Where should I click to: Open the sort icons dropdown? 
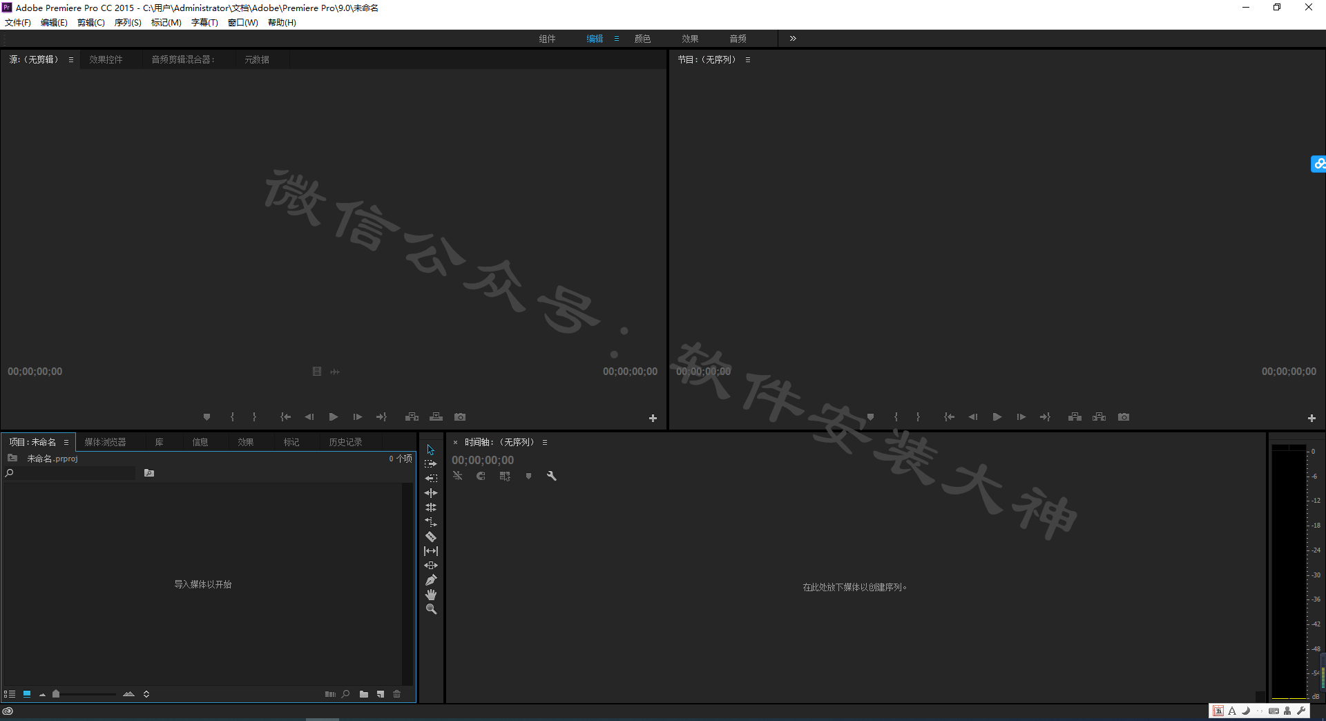point(146,694)
